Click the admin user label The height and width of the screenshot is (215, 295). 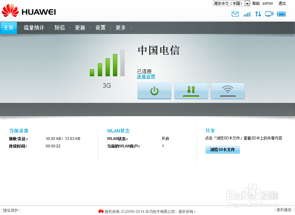pyautogui.click(x=268, y=3)
